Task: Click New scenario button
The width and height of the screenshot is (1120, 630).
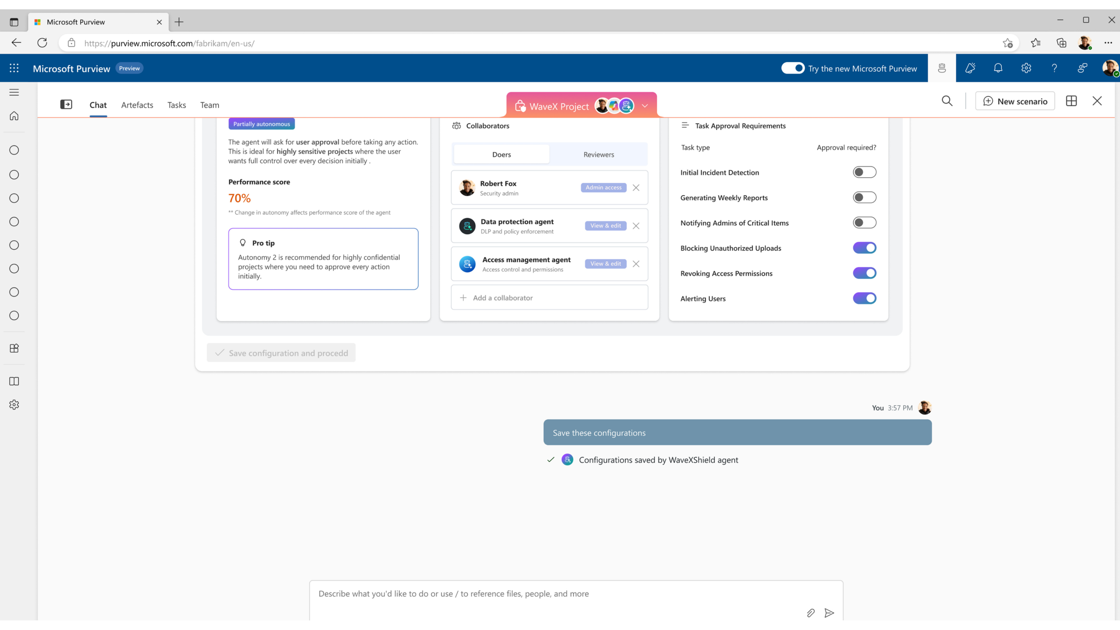Action: click(1015, 101)
